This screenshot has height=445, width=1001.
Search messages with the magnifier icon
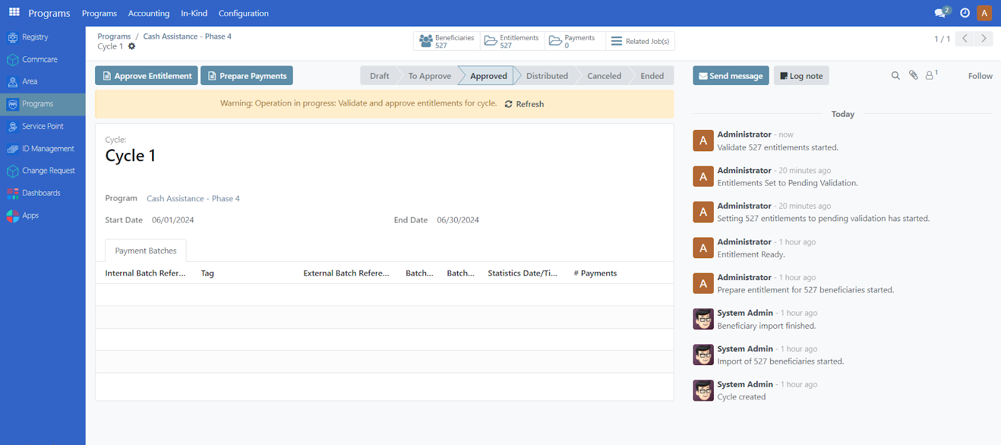pos(895,76)
